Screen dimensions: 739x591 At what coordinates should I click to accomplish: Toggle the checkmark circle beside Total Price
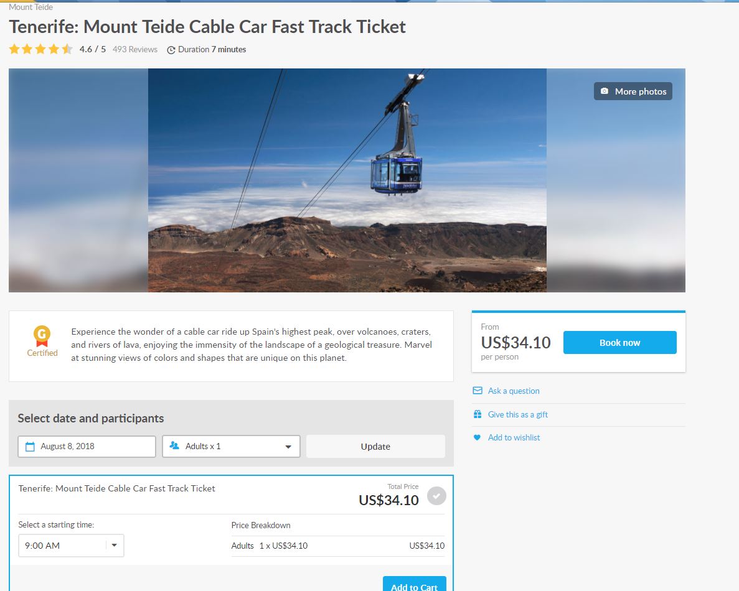click(x=436, y=496)
